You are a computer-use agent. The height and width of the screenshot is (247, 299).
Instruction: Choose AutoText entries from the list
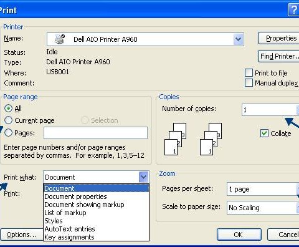click(x=96, y=229)
